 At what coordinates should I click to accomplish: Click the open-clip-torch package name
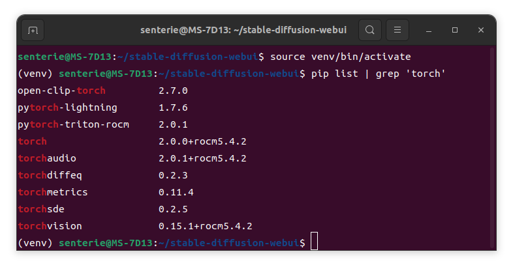(61, 91)
